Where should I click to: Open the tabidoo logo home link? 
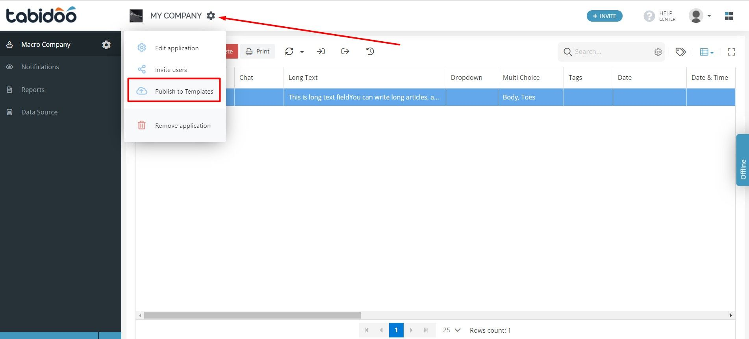[41, 15]
